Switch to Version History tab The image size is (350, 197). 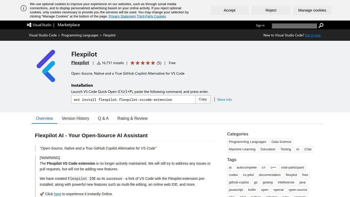pyautogui.click(x=75, y=119)
